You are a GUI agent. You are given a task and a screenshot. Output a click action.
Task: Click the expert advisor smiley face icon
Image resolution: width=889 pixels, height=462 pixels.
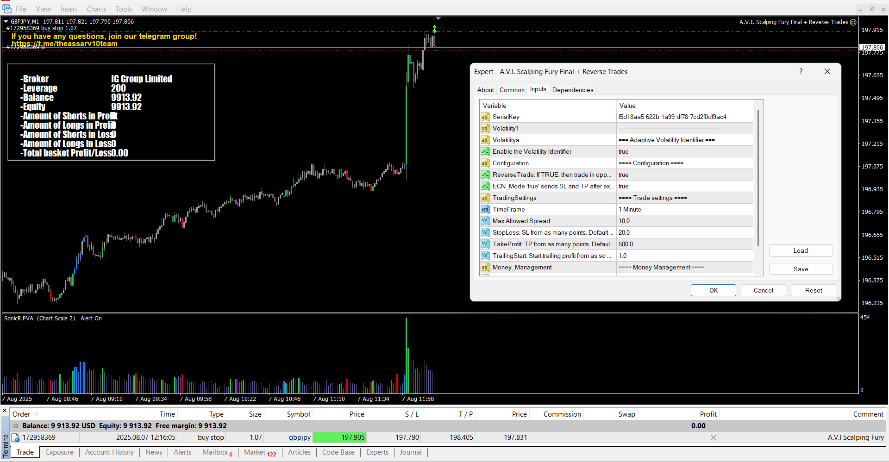pos(853,22)
